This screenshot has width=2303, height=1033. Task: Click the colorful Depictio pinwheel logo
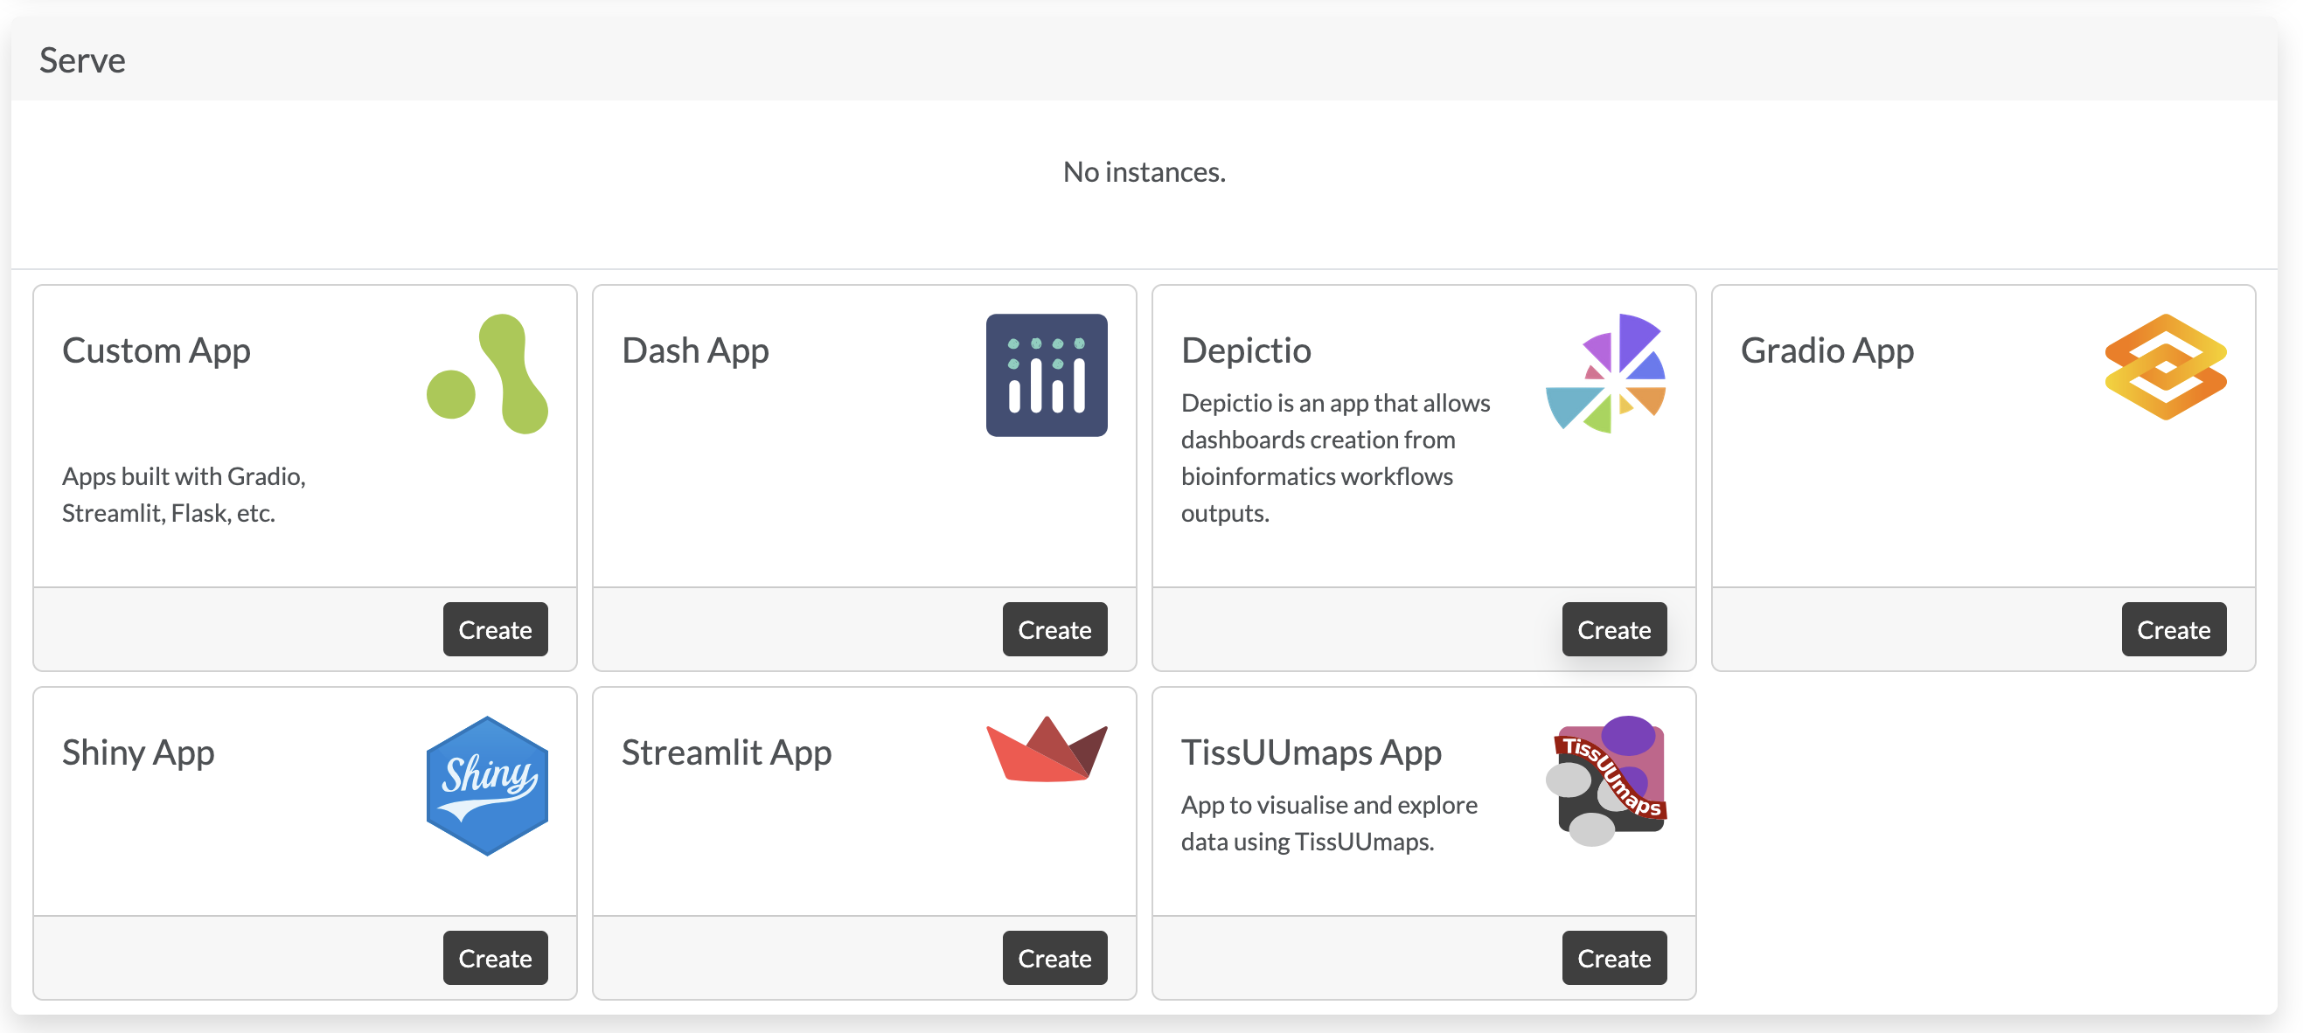tap(1605, 373)
